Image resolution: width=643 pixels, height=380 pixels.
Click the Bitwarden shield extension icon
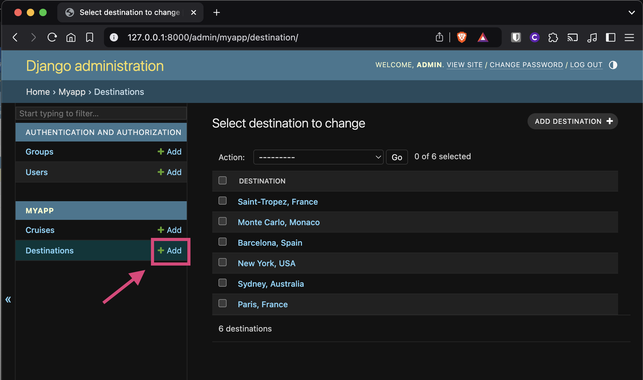(x=516, y=38)
